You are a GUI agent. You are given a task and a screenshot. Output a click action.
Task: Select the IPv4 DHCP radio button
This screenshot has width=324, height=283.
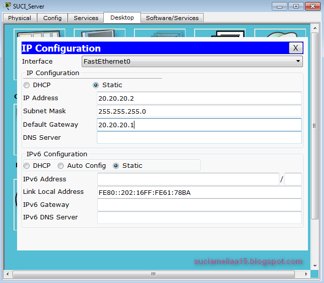27,85
